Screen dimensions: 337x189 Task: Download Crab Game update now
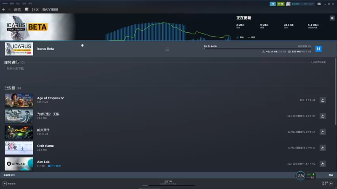[x=323, y=148]
